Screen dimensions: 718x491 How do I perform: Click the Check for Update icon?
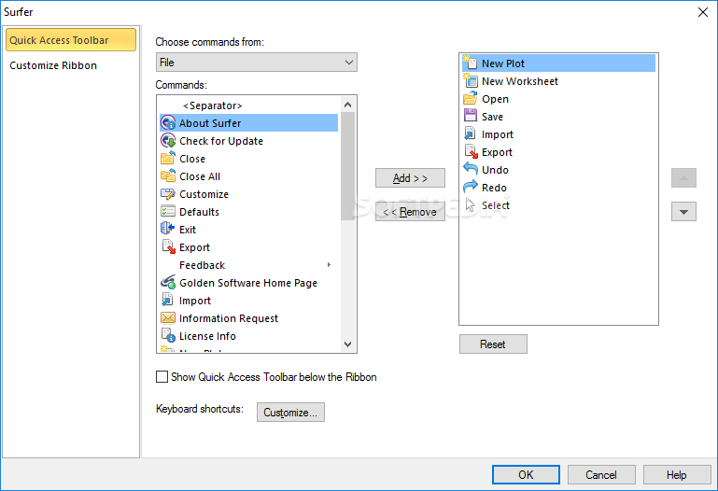click(x=168, y=140)
